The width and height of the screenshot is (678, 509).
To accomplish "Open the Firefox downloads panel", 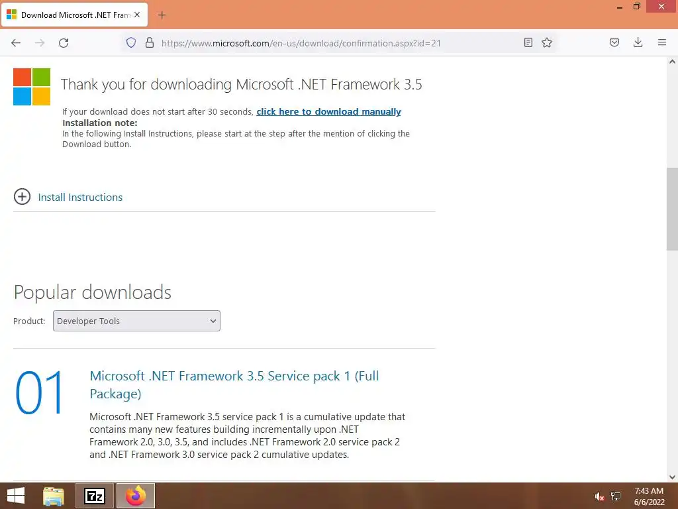I will [x=638, y=42].
